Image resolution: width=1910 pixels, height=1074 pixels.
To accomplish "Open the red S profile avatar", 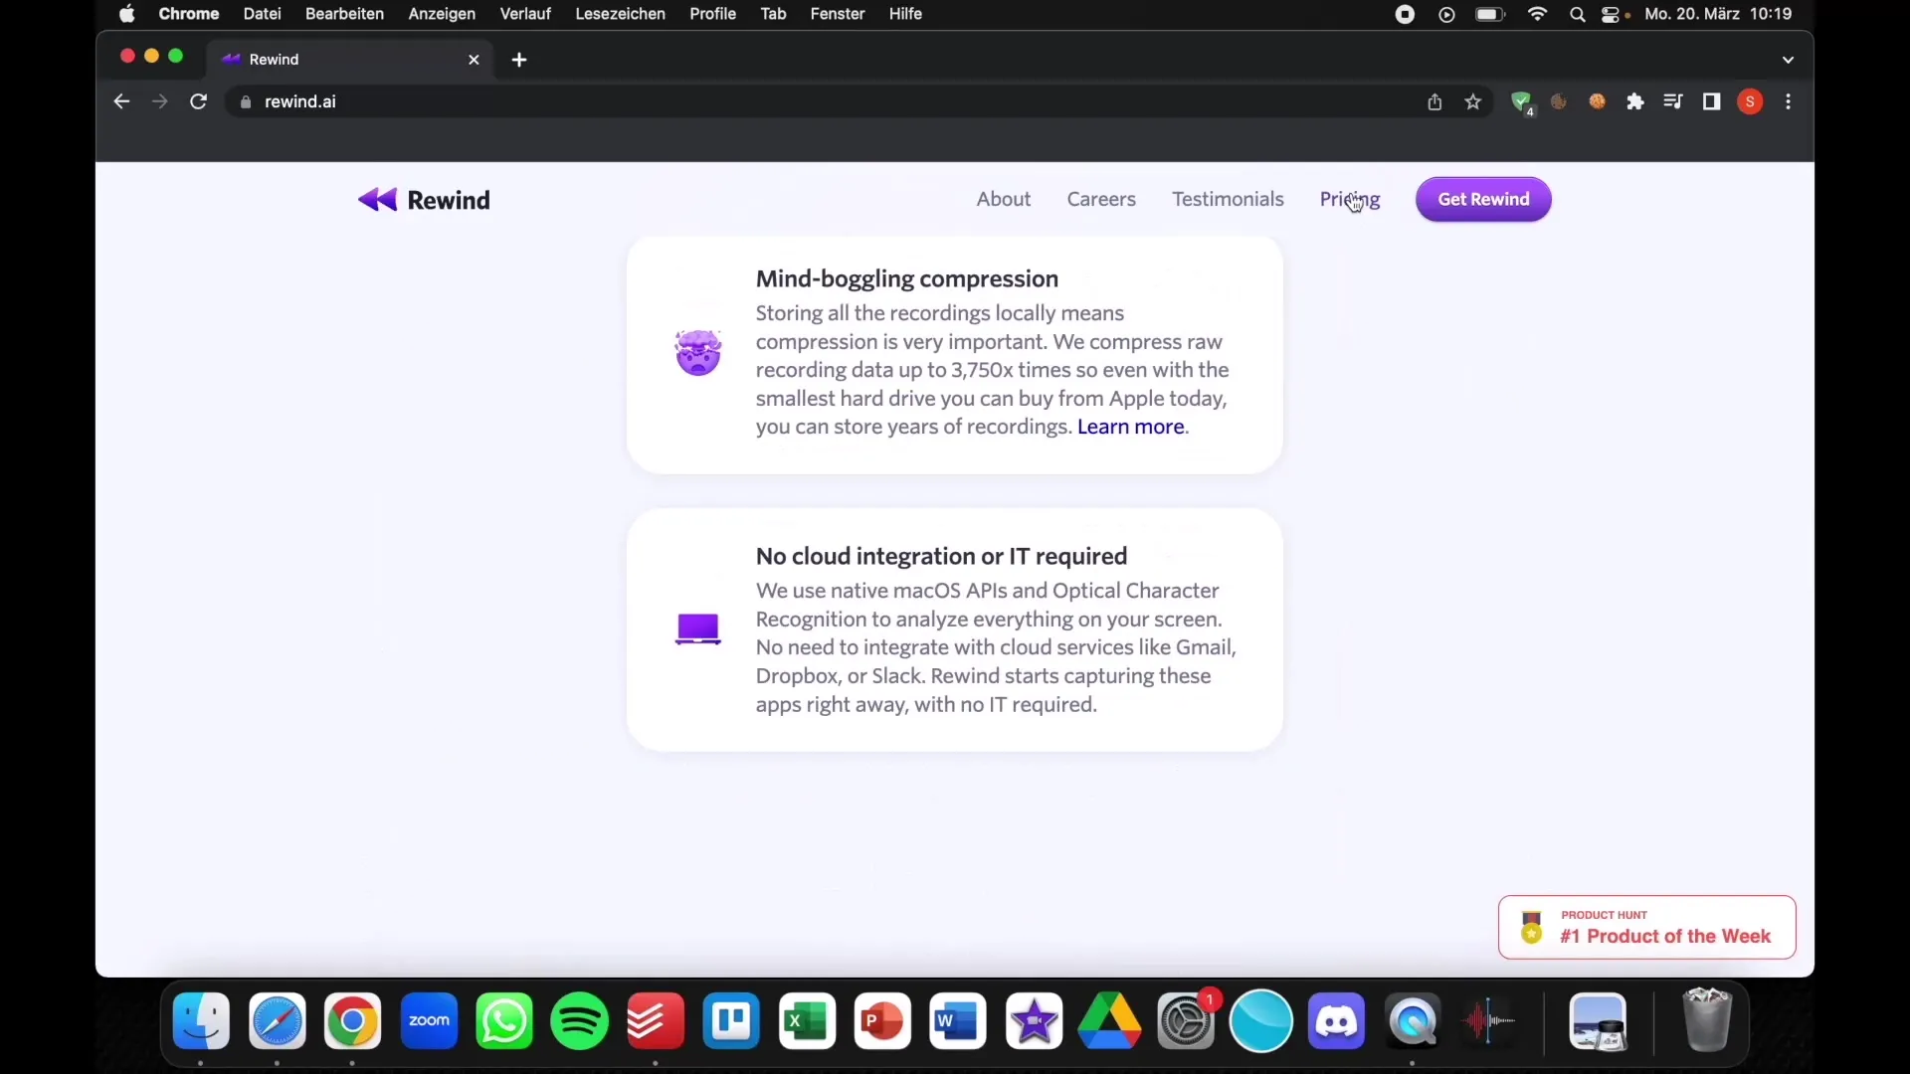I will tap(1751, 101).
